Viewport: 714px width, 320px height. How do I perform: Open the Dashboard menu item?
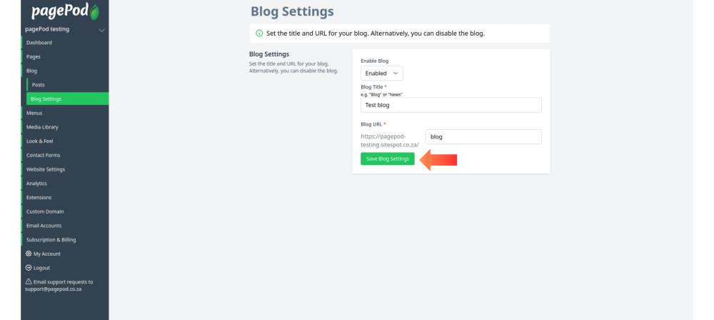pos(39,42)
